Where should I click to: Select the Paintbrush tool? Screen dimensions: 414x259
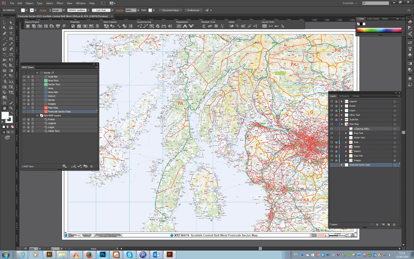(x=4, y=44)
